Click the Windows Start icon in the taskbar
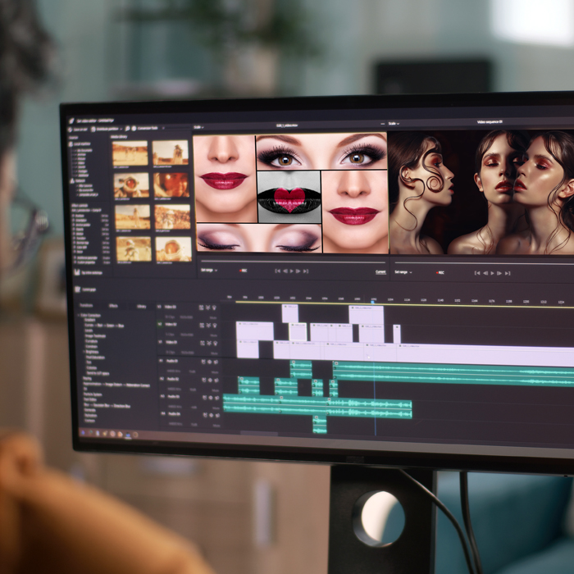This screenshot has height=574, width=574. [x=84, y=432]
